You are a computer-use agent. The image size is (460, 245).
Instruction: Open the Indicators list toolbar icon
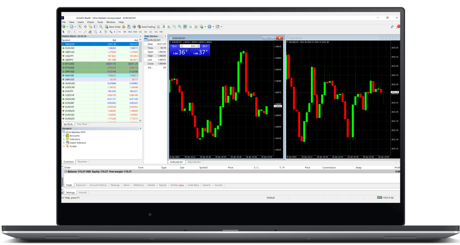pyautogui.click(x=201, y=27)
